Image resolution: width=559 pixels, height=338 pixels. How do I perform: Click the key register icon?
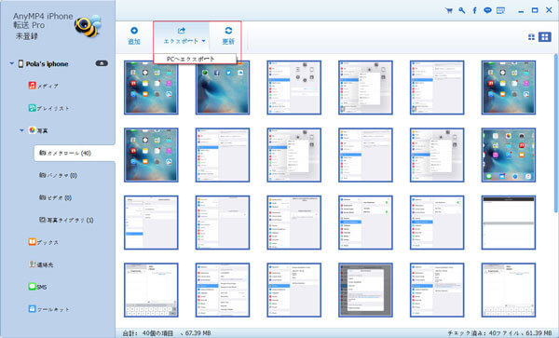click(462, 10)
